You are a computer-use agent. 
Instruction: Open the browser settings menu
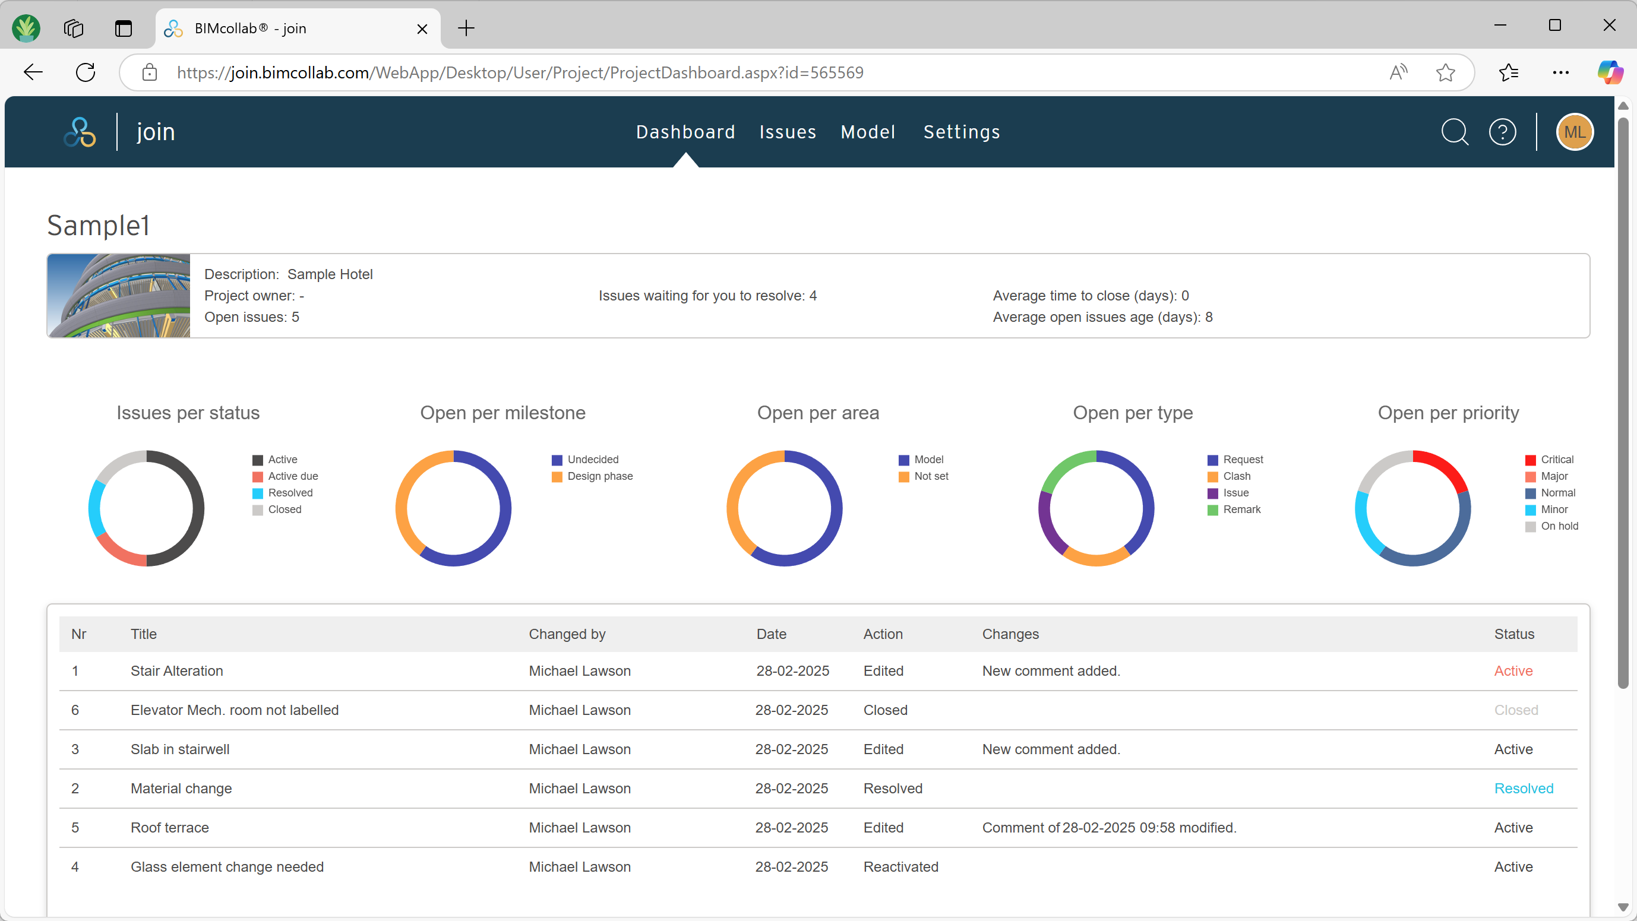click(x=1561, y=72)
